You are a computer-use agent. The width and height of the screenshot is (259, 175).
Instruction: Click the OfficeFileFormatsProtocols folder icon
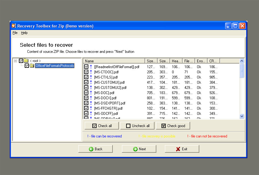point(32,66)
